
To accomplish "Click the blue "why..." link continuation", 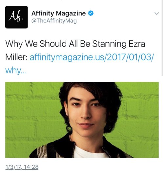I will pos(16,71).
